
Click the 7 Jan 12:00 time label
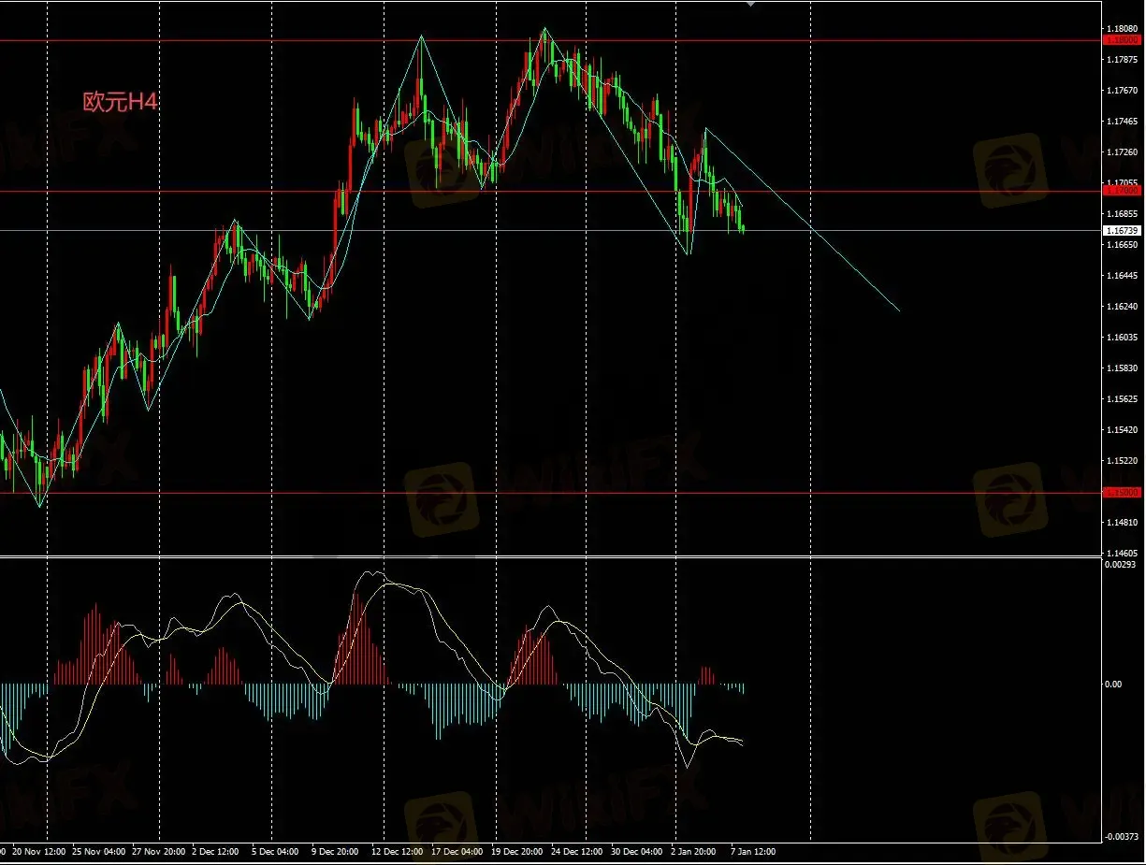(x=753, y=852)
